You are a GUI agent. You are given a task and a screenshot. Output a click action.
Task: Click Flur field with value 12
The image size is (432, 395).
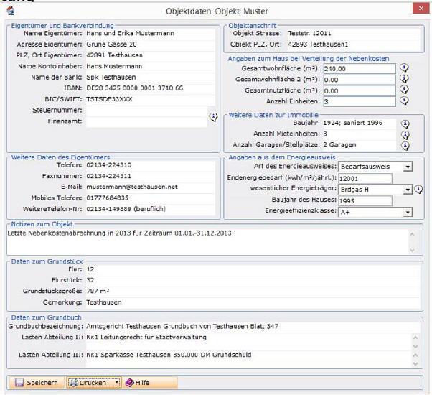coord(253,269)
